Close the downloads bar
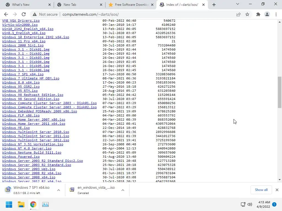The image size is (282, 211). [x=277, y=190]
